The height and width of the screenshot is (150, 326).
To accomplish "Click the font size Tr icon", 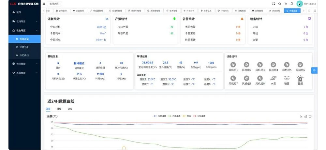I will [286, 4].
